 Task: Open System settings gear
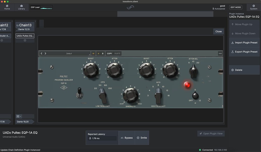[x=253, y=7]
